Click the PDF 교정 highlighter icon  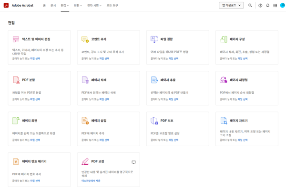tap(85, 161)
